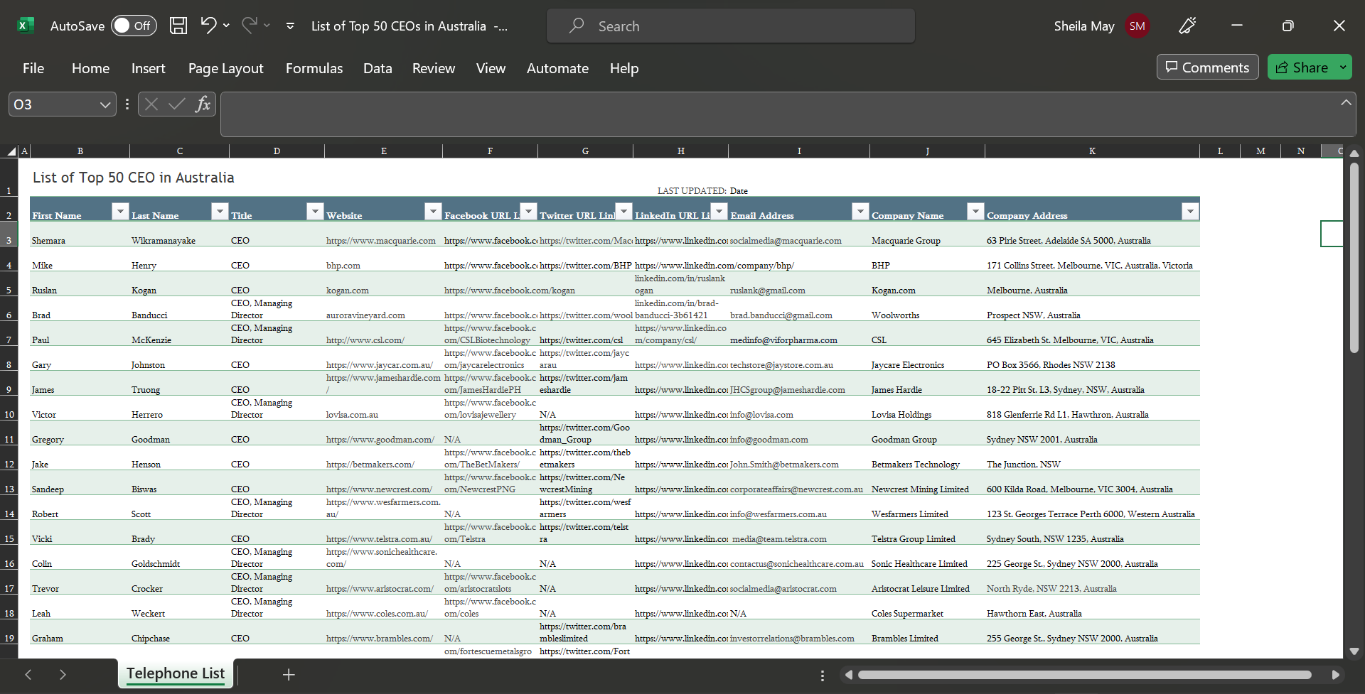Toggle AutoSave switch
This screenshot has height=694, width=1365.
(x=134, y=26)
